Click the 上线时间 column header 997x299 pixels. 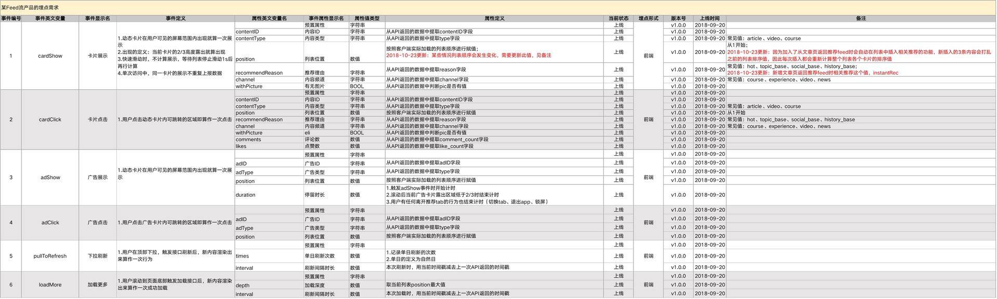pos(710,19)
